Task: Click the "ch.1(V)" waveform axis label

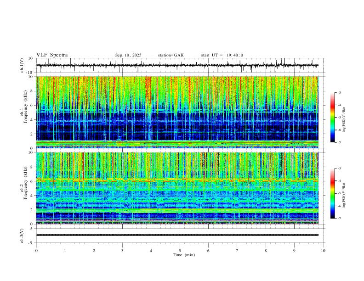Action: point(22,65)
